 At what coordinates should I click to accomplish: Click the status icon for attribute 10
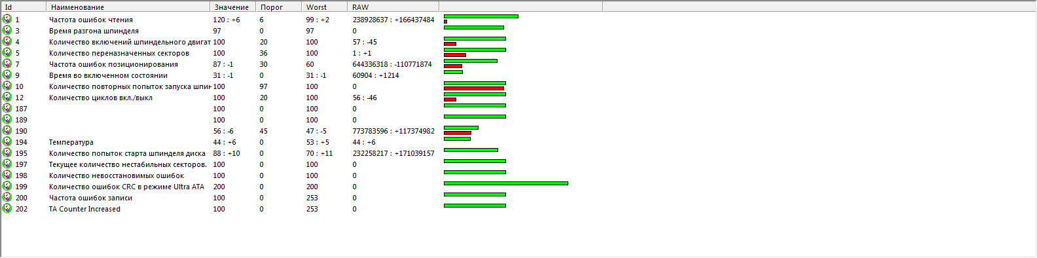click(7, 86)
